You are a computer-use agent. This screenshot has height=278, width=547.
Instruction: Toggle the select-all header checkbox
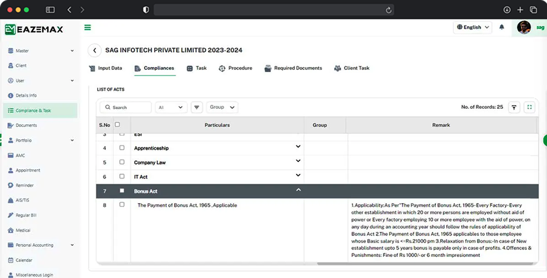pyautogui.click(x=117, y=124)
